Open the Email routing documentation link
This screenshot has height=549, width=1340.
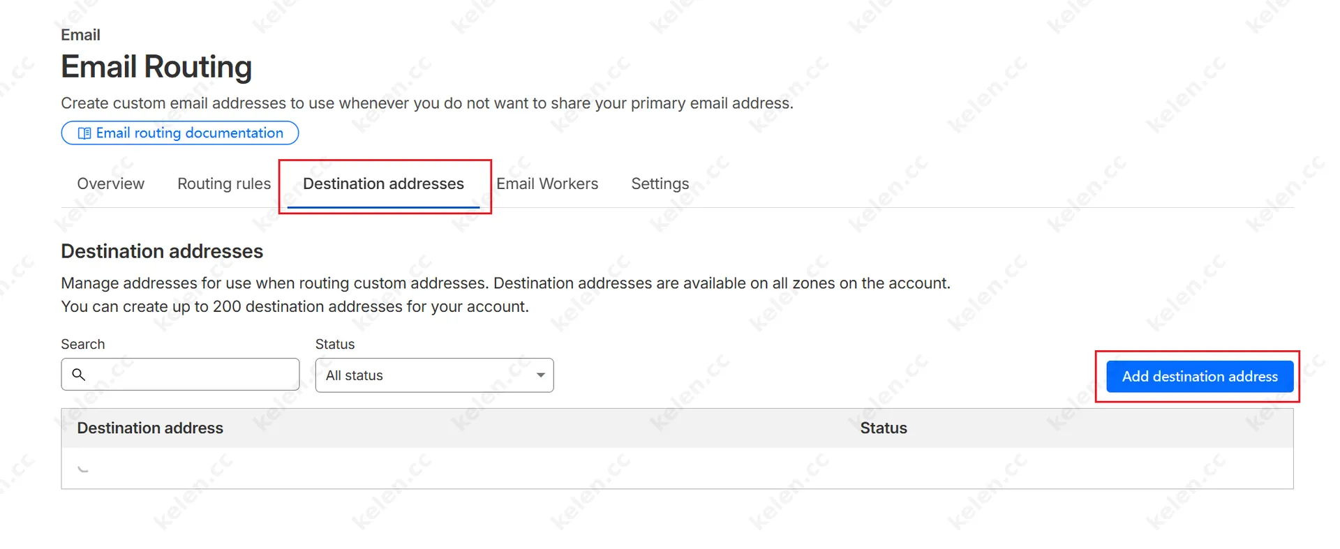pos(189,133)
